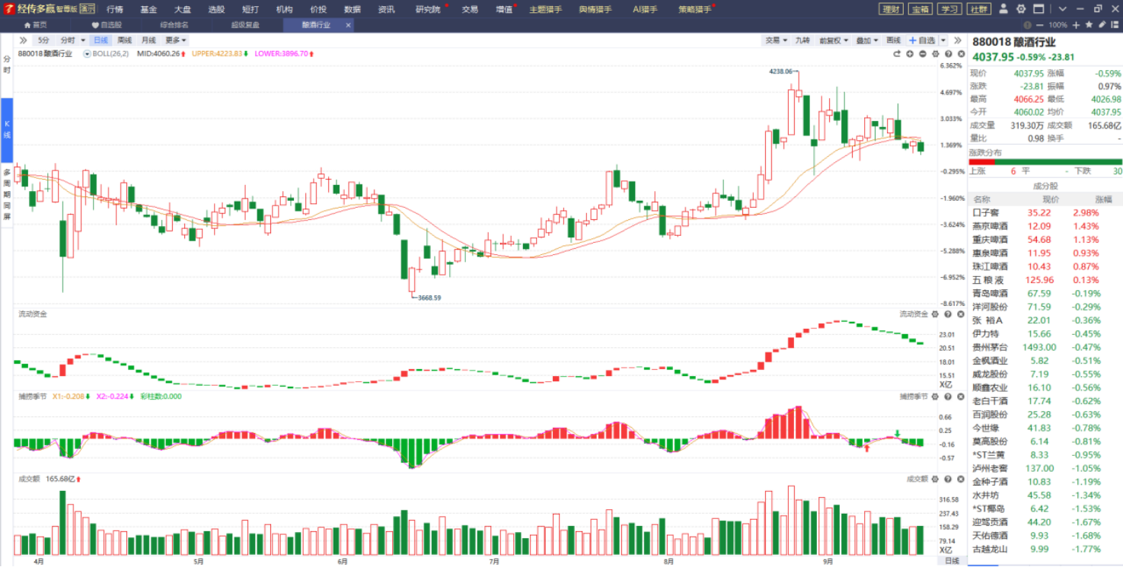The width and height of the screenshot is (1123, 567).
Task: Click the pencil edit icon in toolbar
Action: click(x=1101, y=25)
